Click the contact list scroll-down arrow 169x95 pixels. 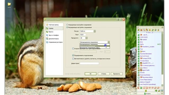(x=162, y=85)
